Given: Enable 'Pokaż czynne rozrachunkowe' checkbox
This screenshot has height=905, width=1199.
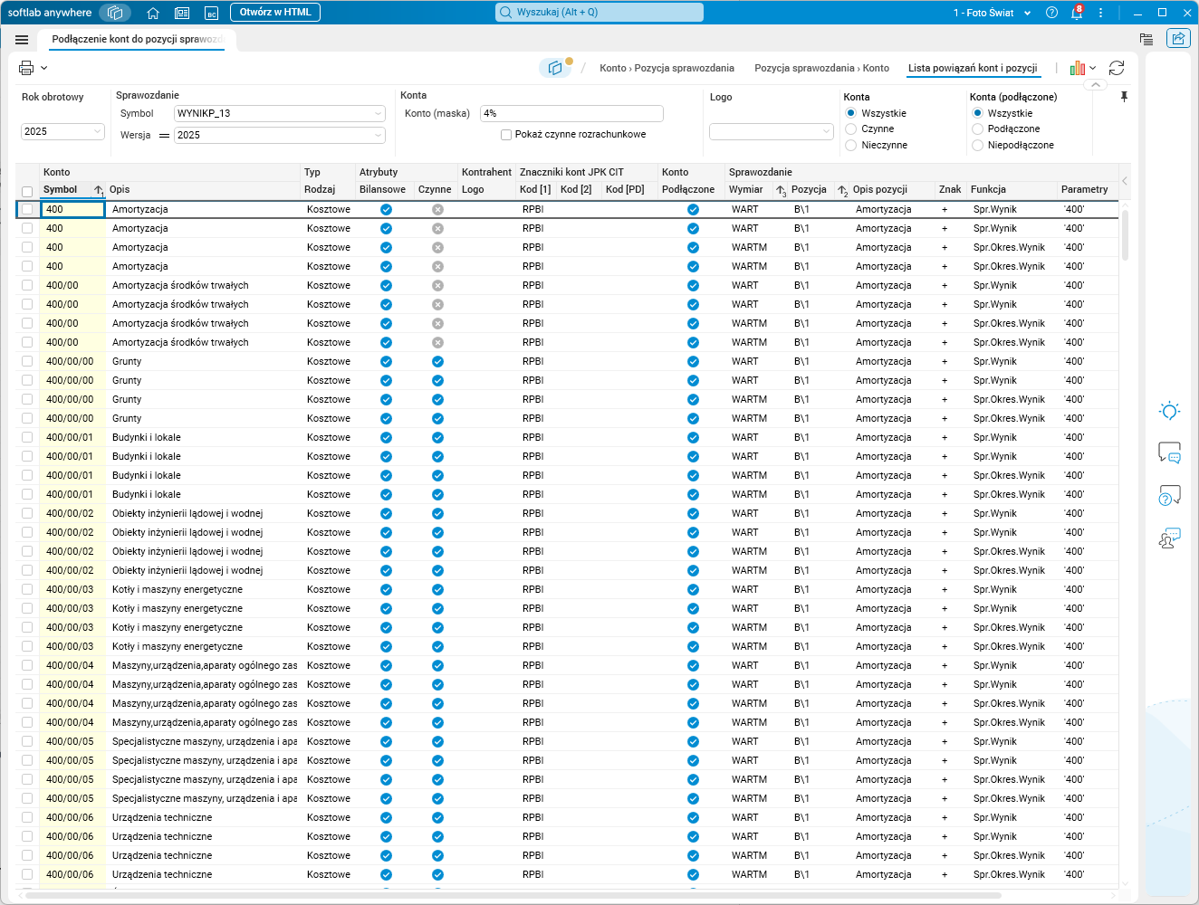Looking at the screenshot, I should (506, 135).
